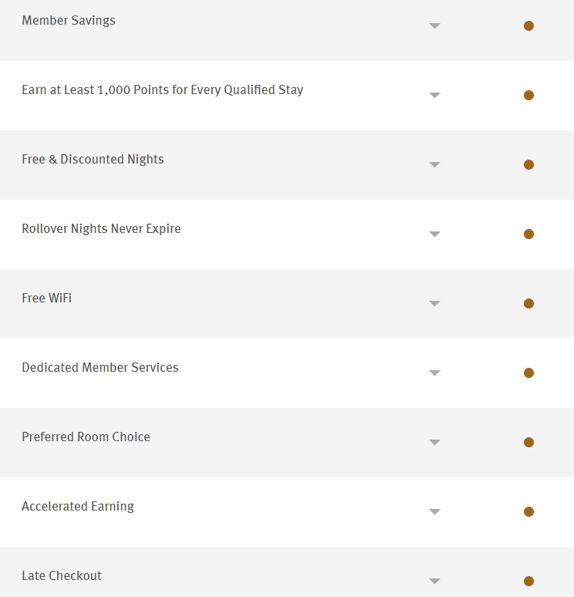Expand the Accelerated Earning arrow
The height and width of the screenshot is (597, 574).
[434, 512]
